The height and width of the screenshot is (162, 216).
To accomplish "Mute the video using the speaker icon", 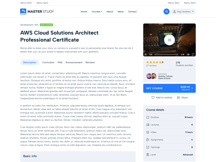I will click(x=188, y=54).
